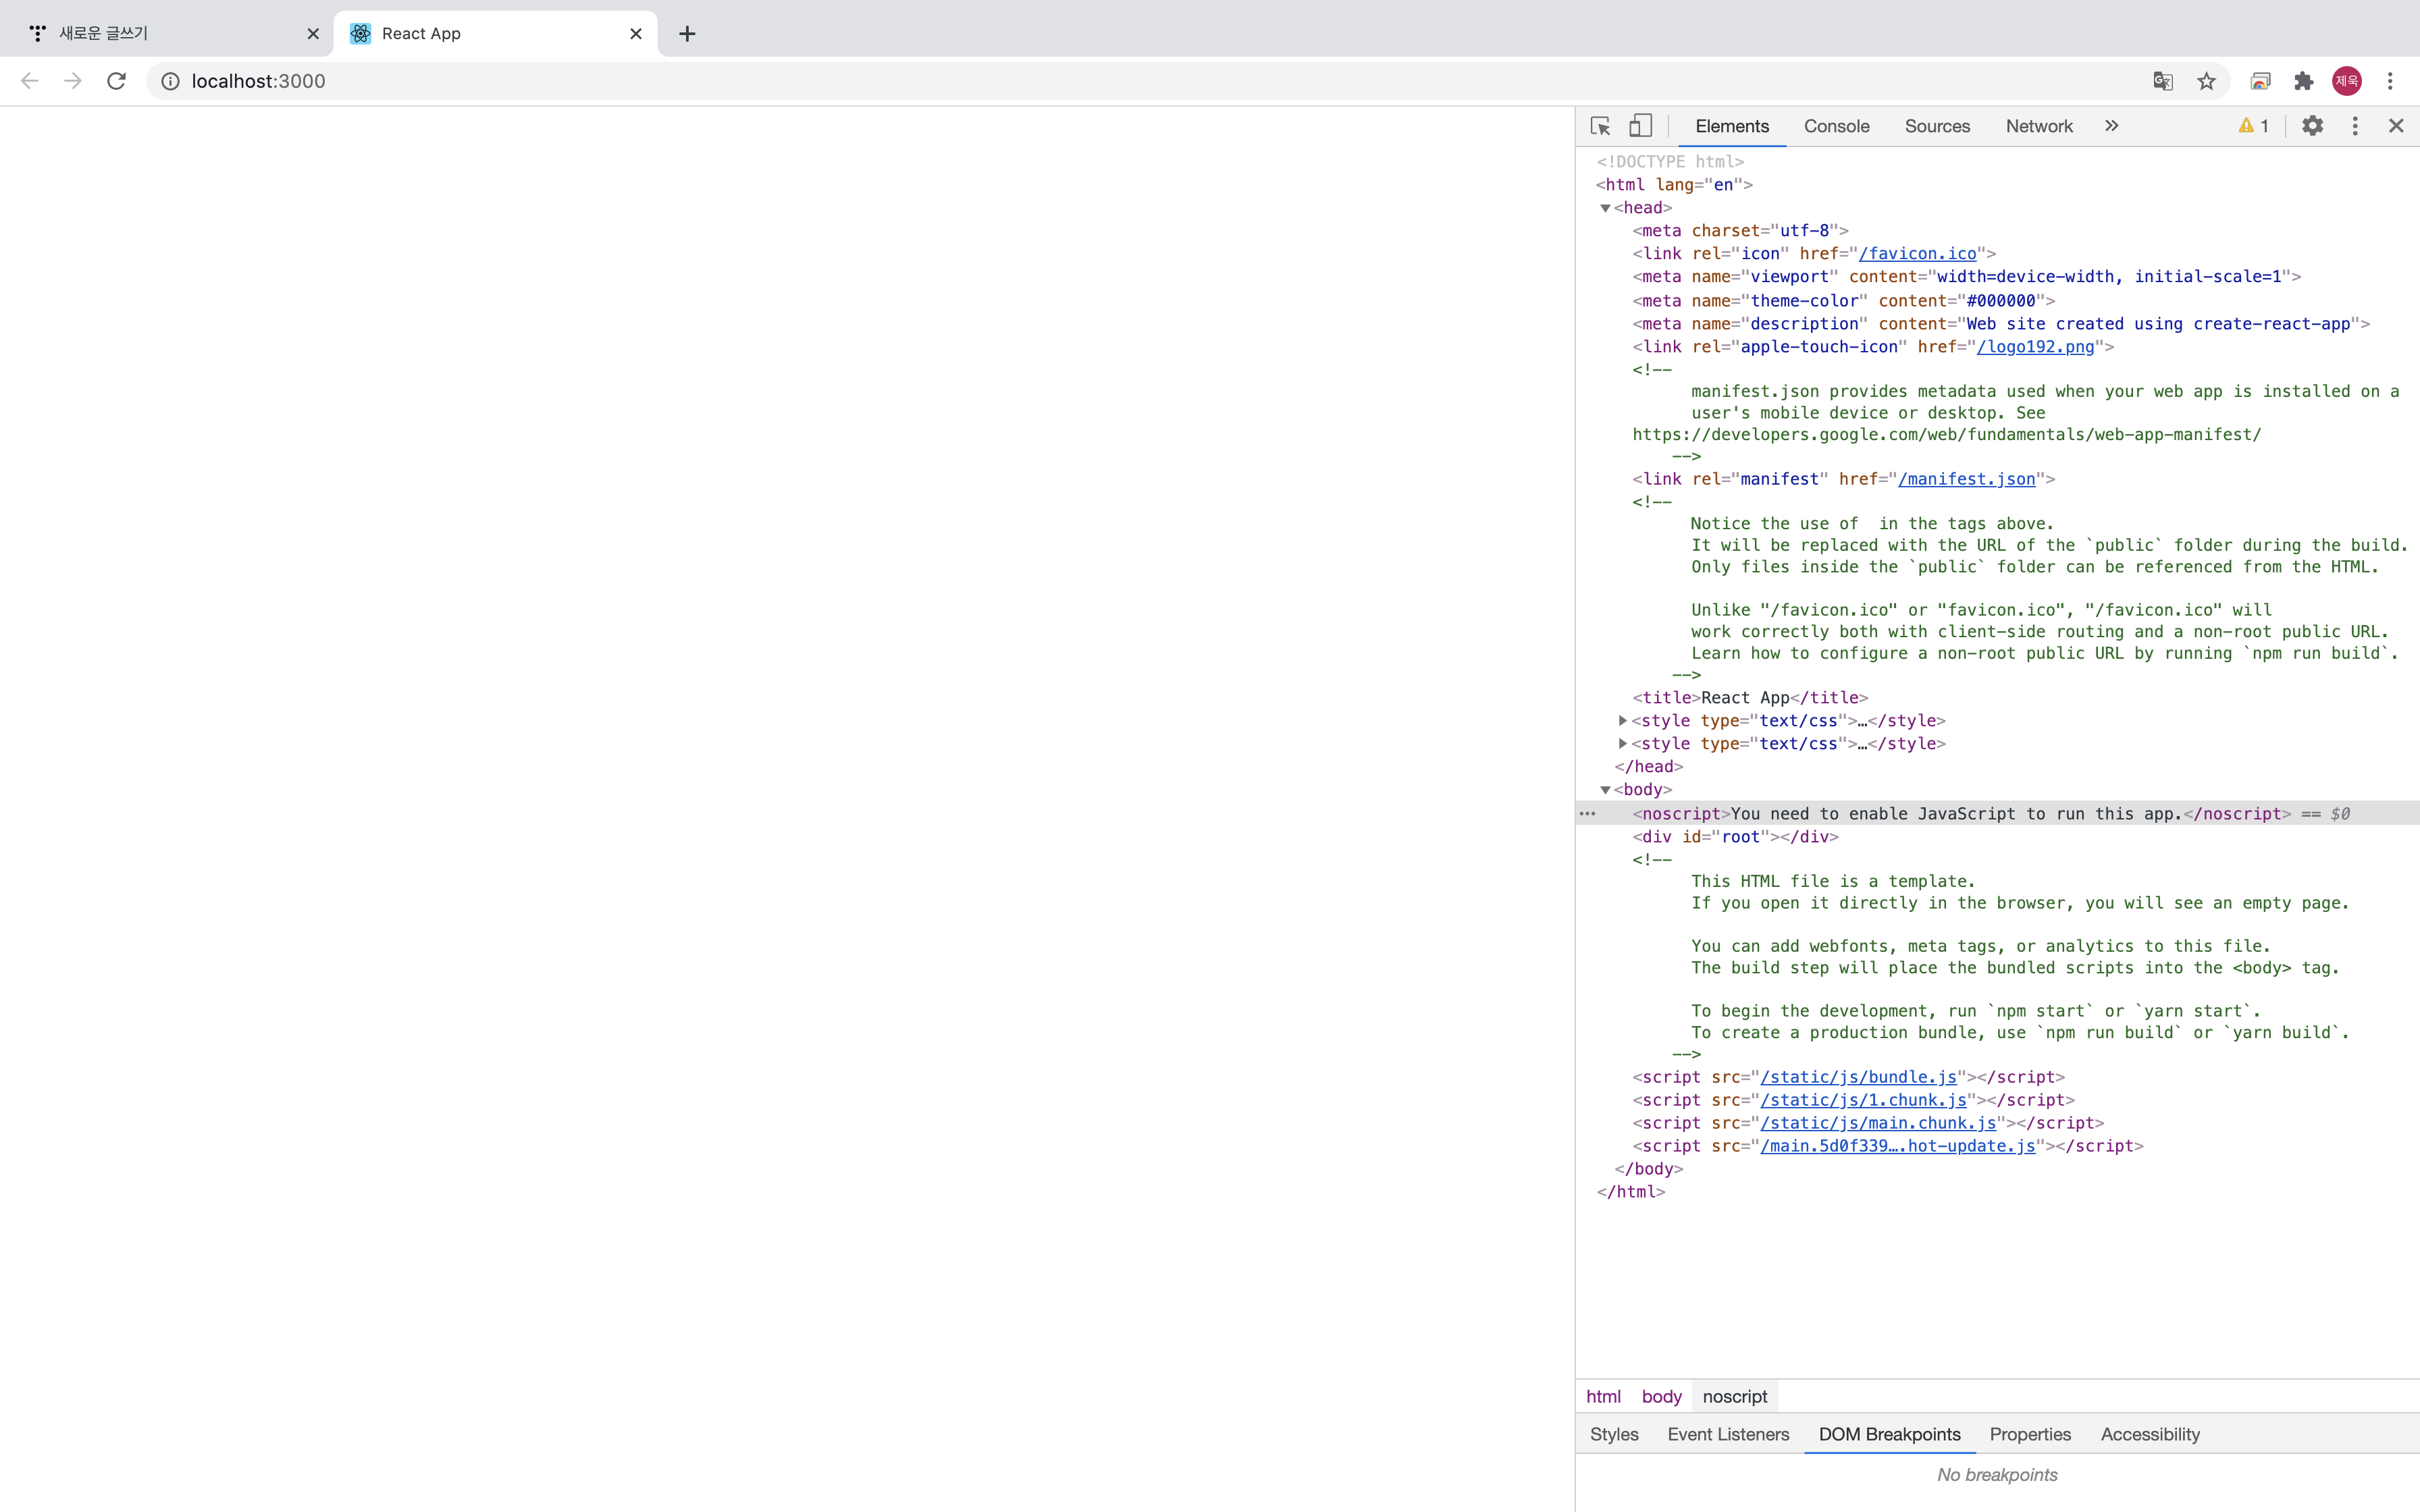Switch to the Console tab
2420x1512 pixels.
[x=1836, y=126]
